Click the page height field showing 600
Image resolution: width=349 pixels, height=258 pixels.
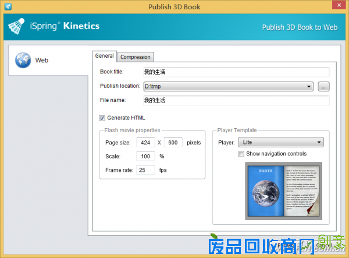173,143
